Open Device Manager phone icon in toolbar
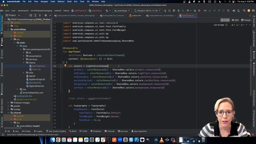Screen dimensions: 256x144 (x=238, y=11)
